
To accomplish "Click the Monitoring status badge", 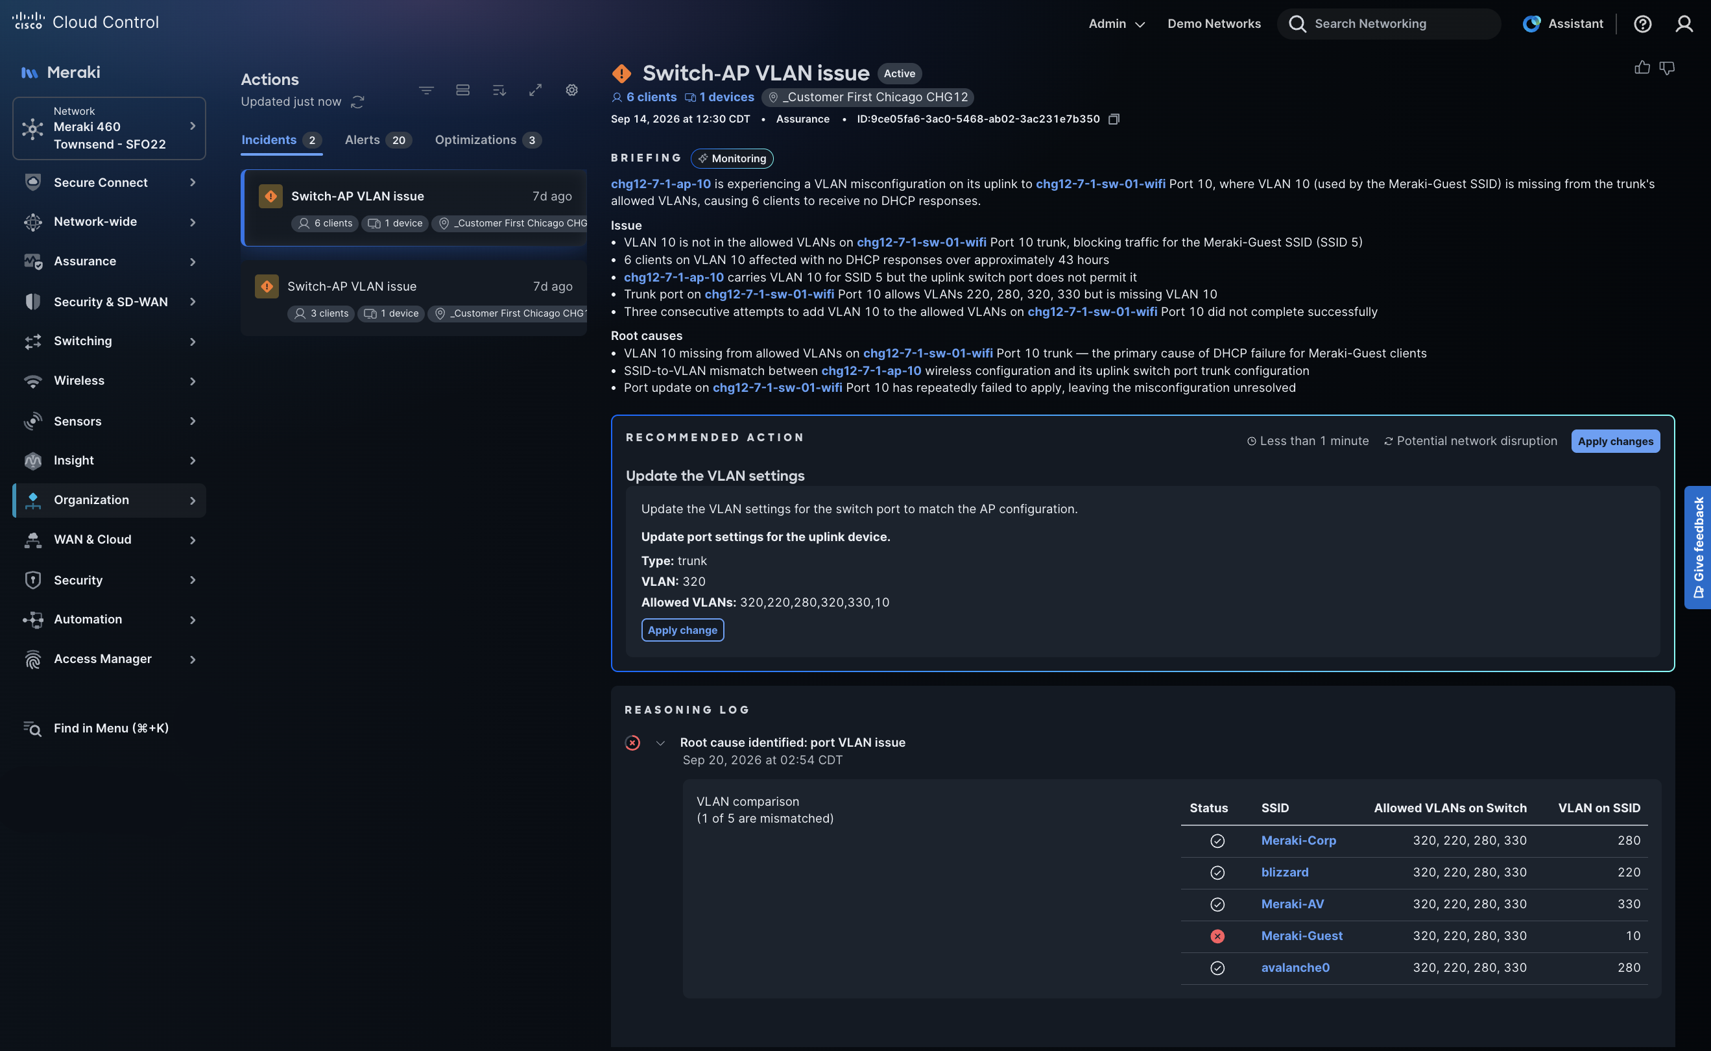I will point(732,158).
